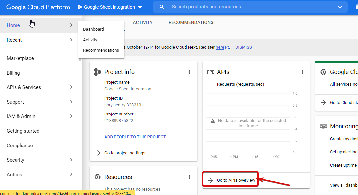Open Anthos in the sidebar

click(x=15, y=175)
